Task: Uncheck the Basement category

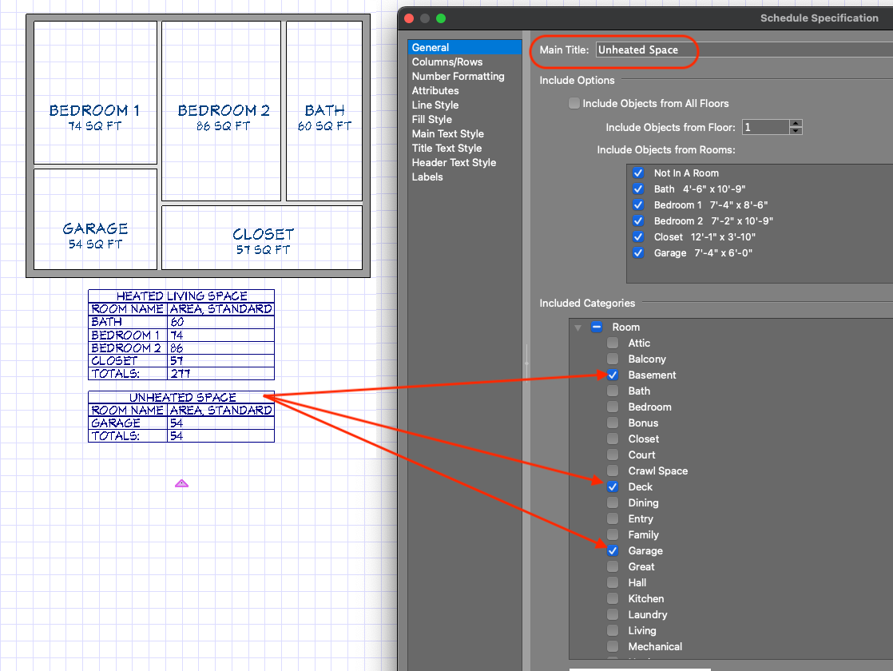Action: [x=613, y=375]
